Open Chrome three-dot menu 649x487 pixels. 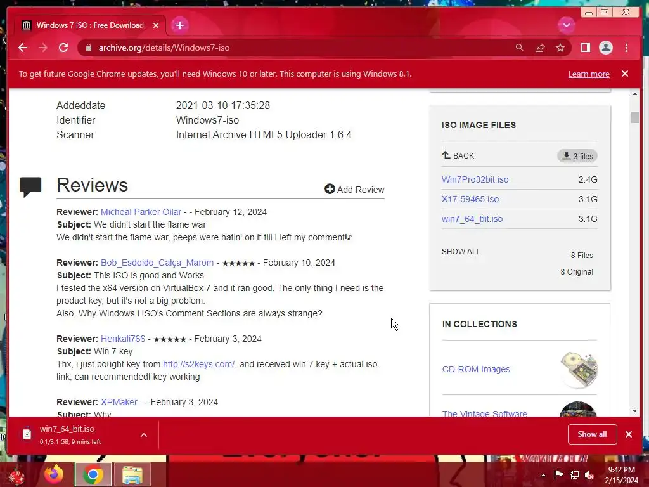tap(626, 48)
